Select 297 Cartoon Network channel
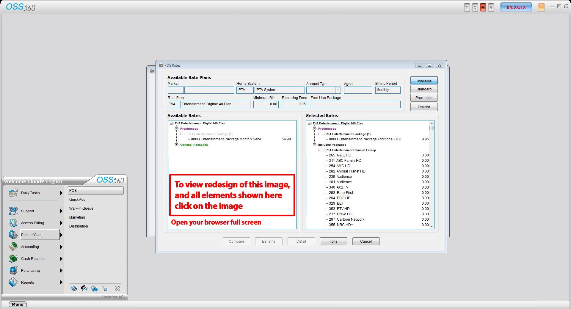The width and height of the screenshot is (571, 309). [379, 219]
